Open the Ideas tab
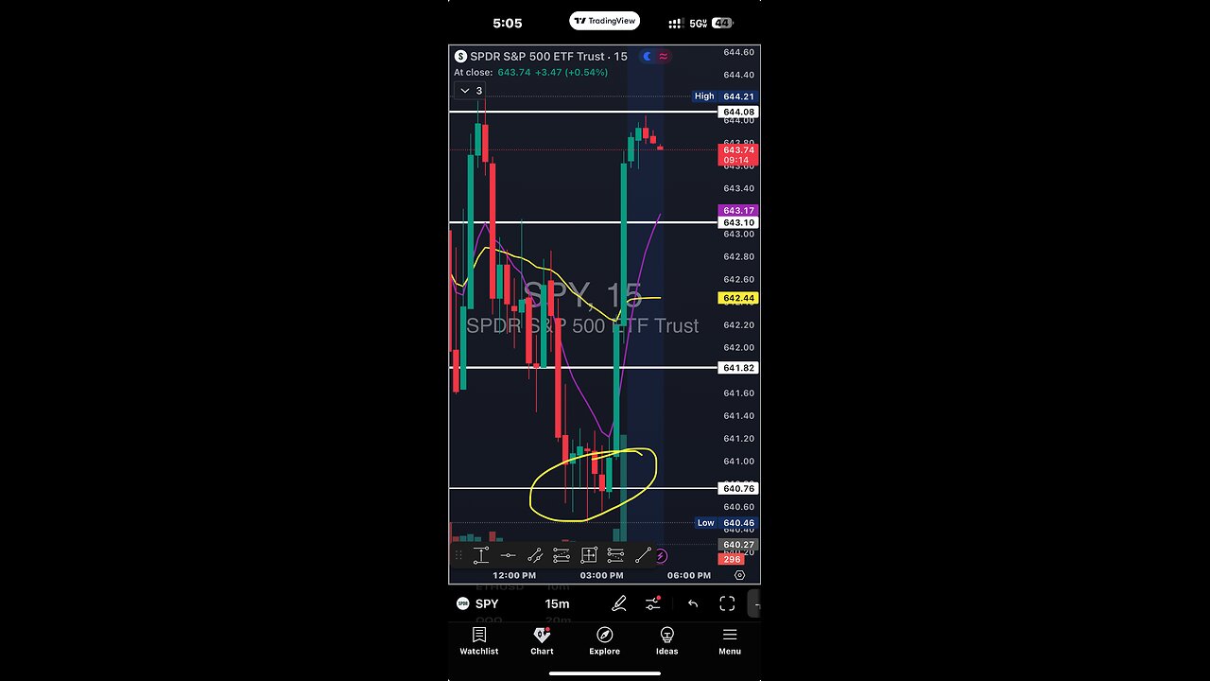Screen dimensions: 1210x681 pyautogui.click(x=667, y=641)
